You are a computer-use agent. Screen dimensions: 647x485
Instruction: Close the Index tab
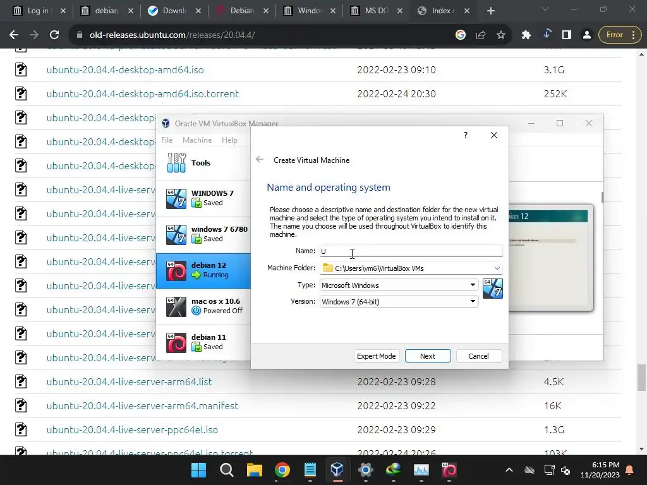click(467, 11)
